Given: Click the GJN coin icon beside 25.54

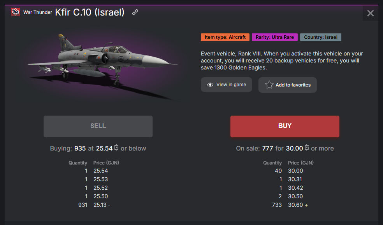Looking at the screenshot, I should [x=116, y=148].
